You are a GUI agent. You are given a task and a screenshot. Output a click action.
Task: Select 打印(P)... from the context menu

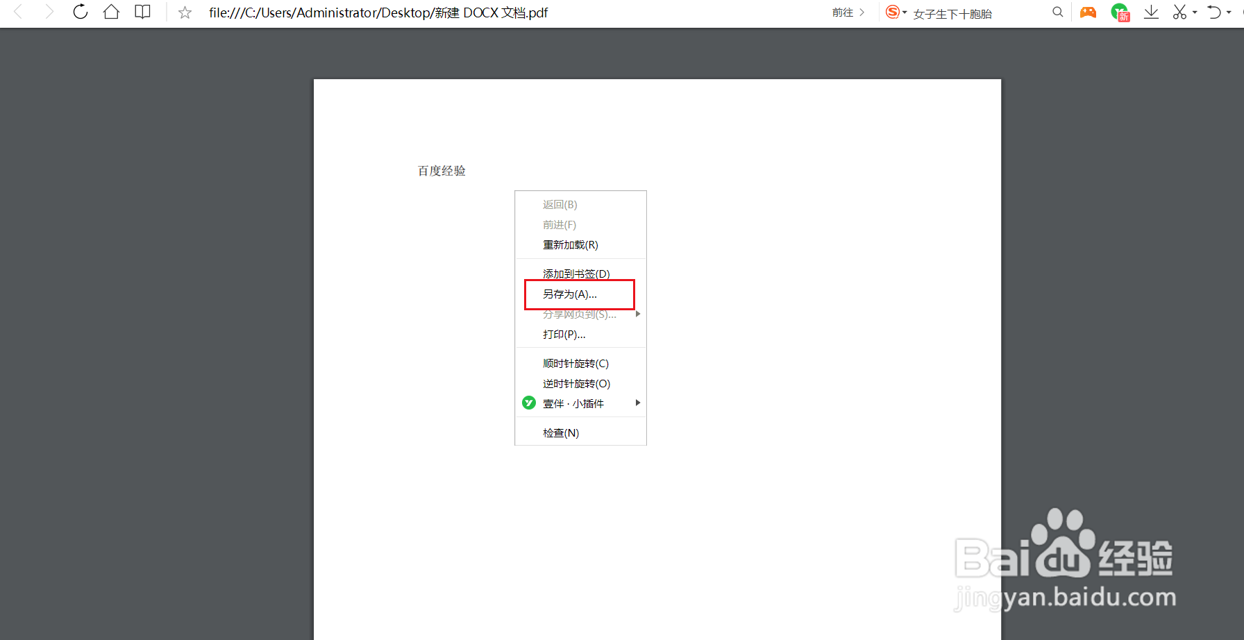[580, 334]
